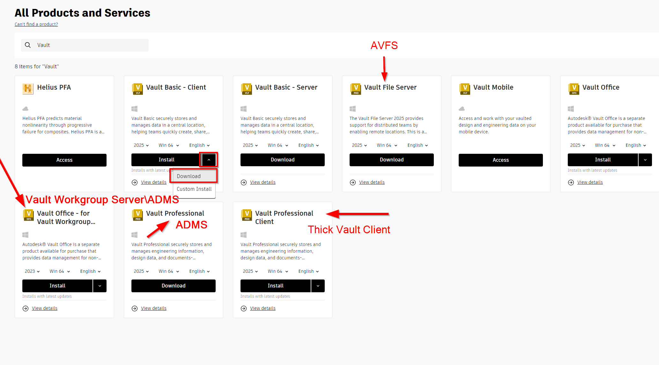The width and height of the screenshot is (659, 365).
Task: Open the English language dropdown for Vault File Server
Action: pyautogui.click(x=417, y=145)
